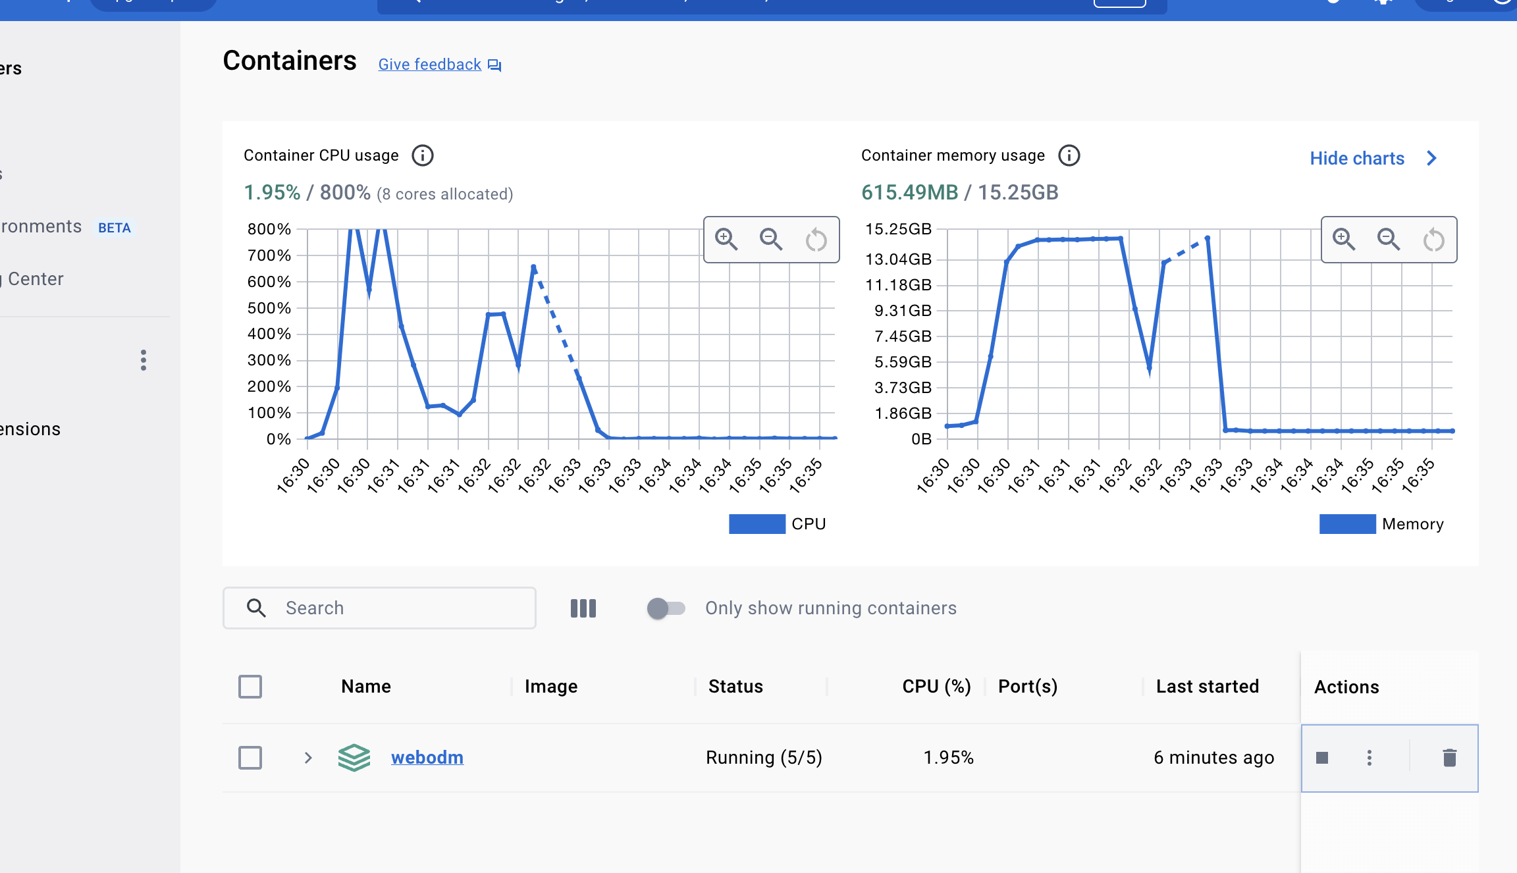
Task: Reset zoom on the CPU chart
Action: click(x=816, y=240)
